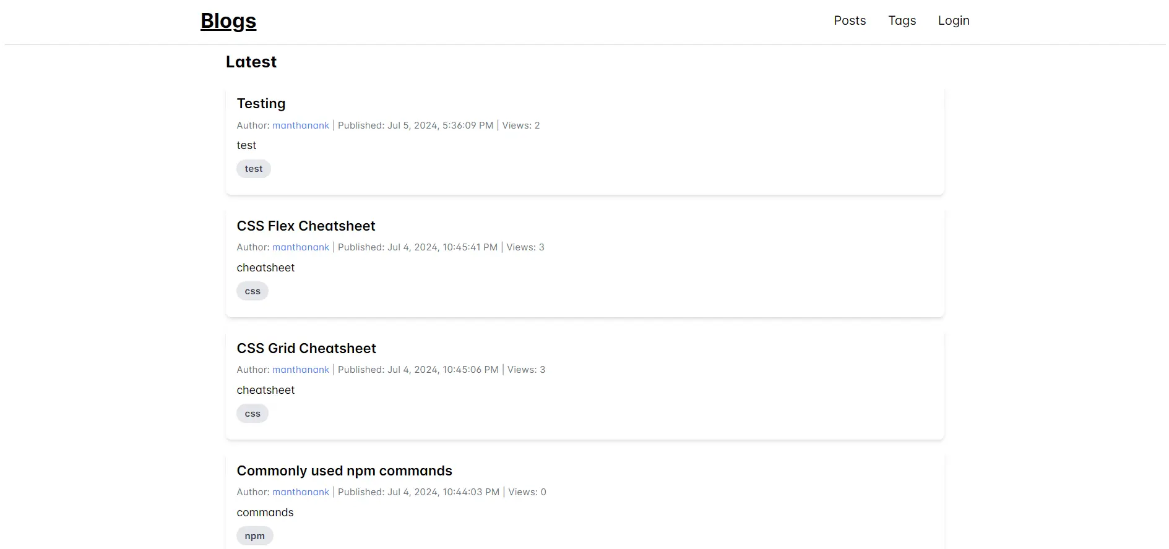Select the 'css' tag under CSS Grid Cheatsheet
The height and width of the screenshot is (549, 1169).
tap(252, 413)
